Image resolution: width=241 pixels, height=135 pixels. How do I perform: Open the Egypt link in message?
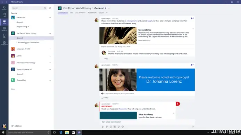(150, 21)
